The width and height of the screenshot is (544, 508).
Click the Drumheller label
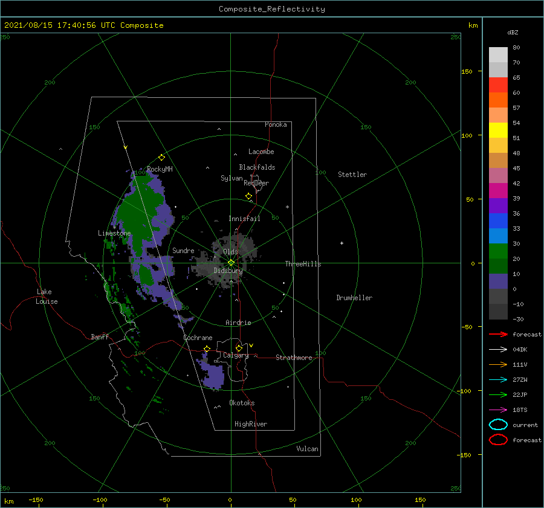354,298
